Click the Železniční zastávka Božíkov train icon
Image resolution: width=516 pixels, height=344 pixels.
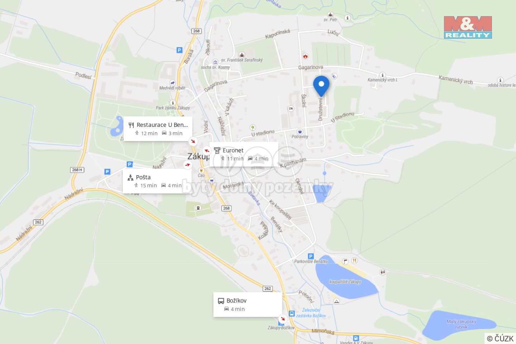pos(292,314)
